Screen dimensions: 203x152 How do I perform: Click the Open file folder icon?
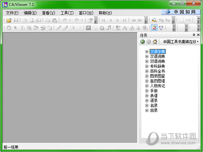point(9,20)
